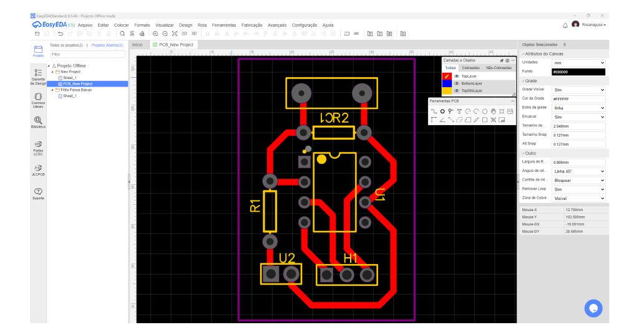Open the Conflito de rot. dropdown
The image size is (639, 335).
(x=578, y=181)
